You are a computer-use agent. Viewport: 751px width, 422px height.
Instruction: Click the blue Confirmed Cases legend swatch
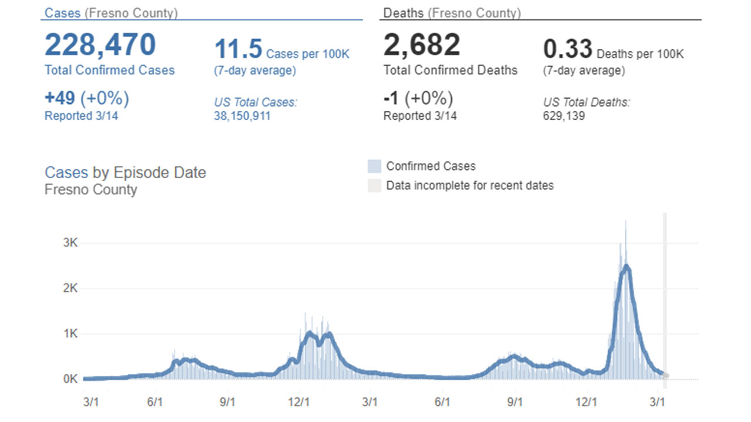click(x=374, y=166)
